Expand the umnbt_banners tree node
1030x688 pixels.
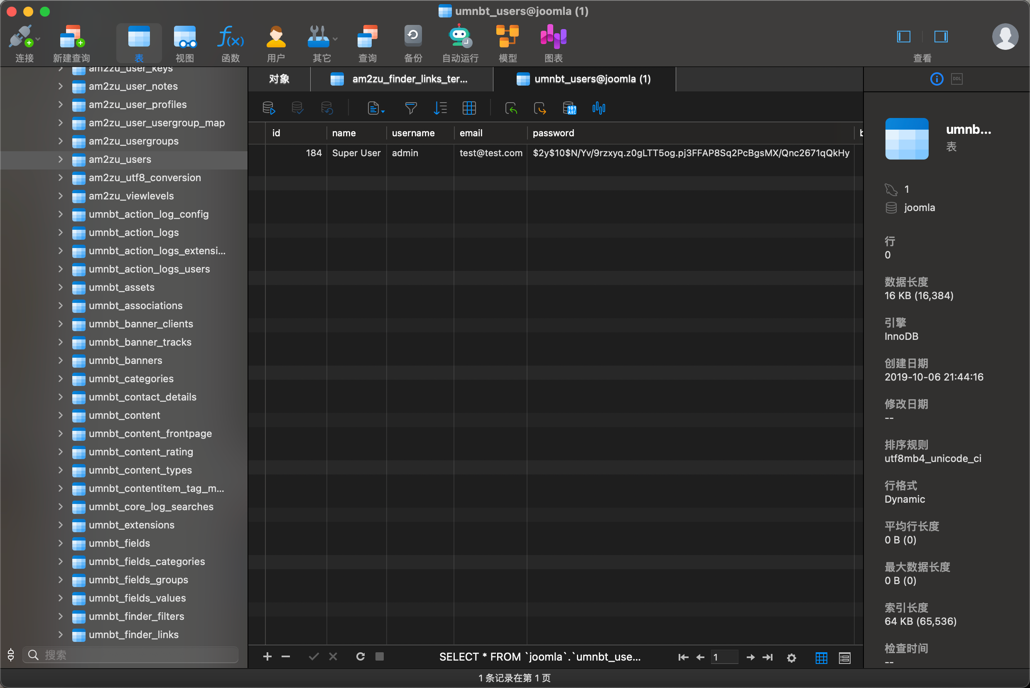(61, 360)
